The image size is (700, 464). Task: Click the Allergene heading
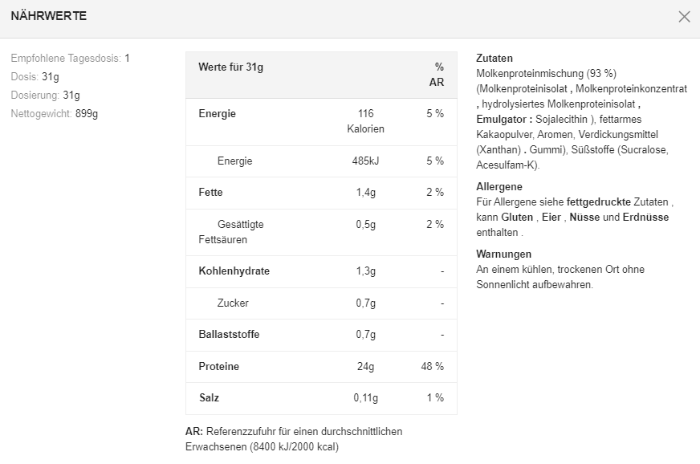tap(499, 187)
